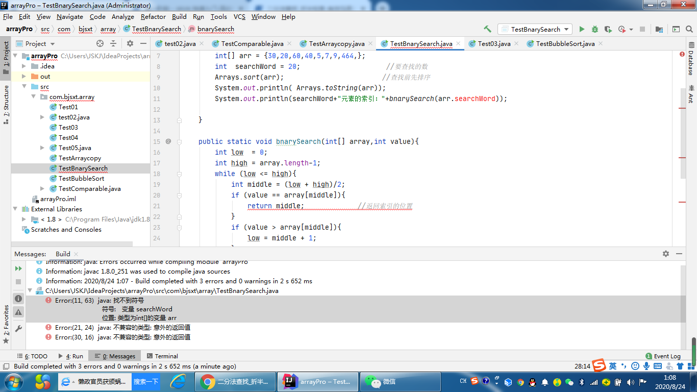
Task: Run TestBnarySearch with green play icon
Action: point(582,29)
